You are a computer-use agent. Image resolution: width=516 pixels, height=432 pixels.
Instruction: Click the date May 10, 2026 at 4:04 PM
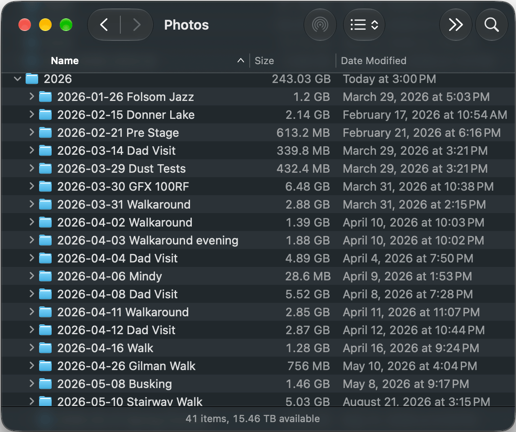click(410, 366)
